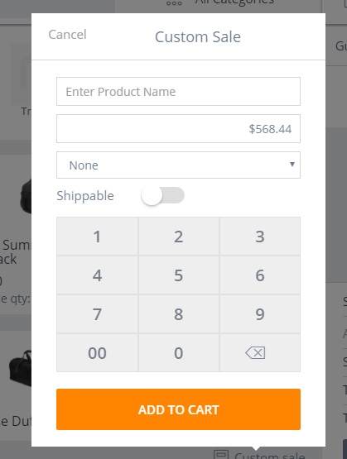Tap the 1 key on keypad

click(x=97, y=237)
